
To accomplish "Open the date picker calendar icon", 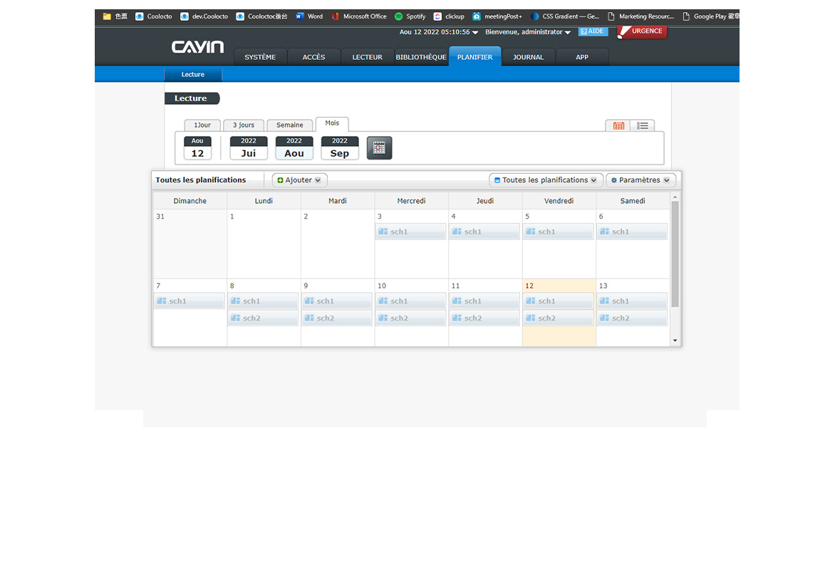I will point(379,148).
